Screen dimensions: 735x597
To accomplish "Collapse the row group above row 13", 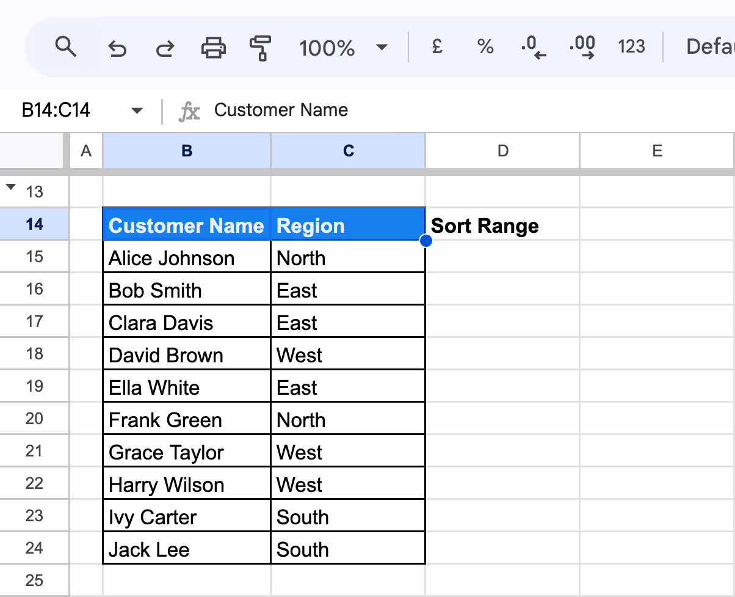I will click(x=10, y=186).
